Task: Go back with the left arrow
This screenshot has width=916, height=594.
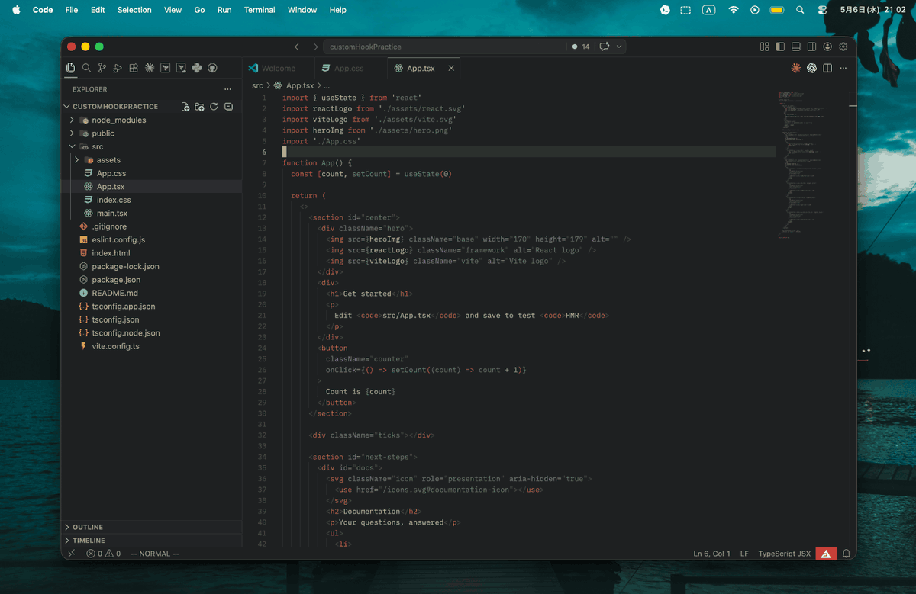Action: tap(298, 47)
